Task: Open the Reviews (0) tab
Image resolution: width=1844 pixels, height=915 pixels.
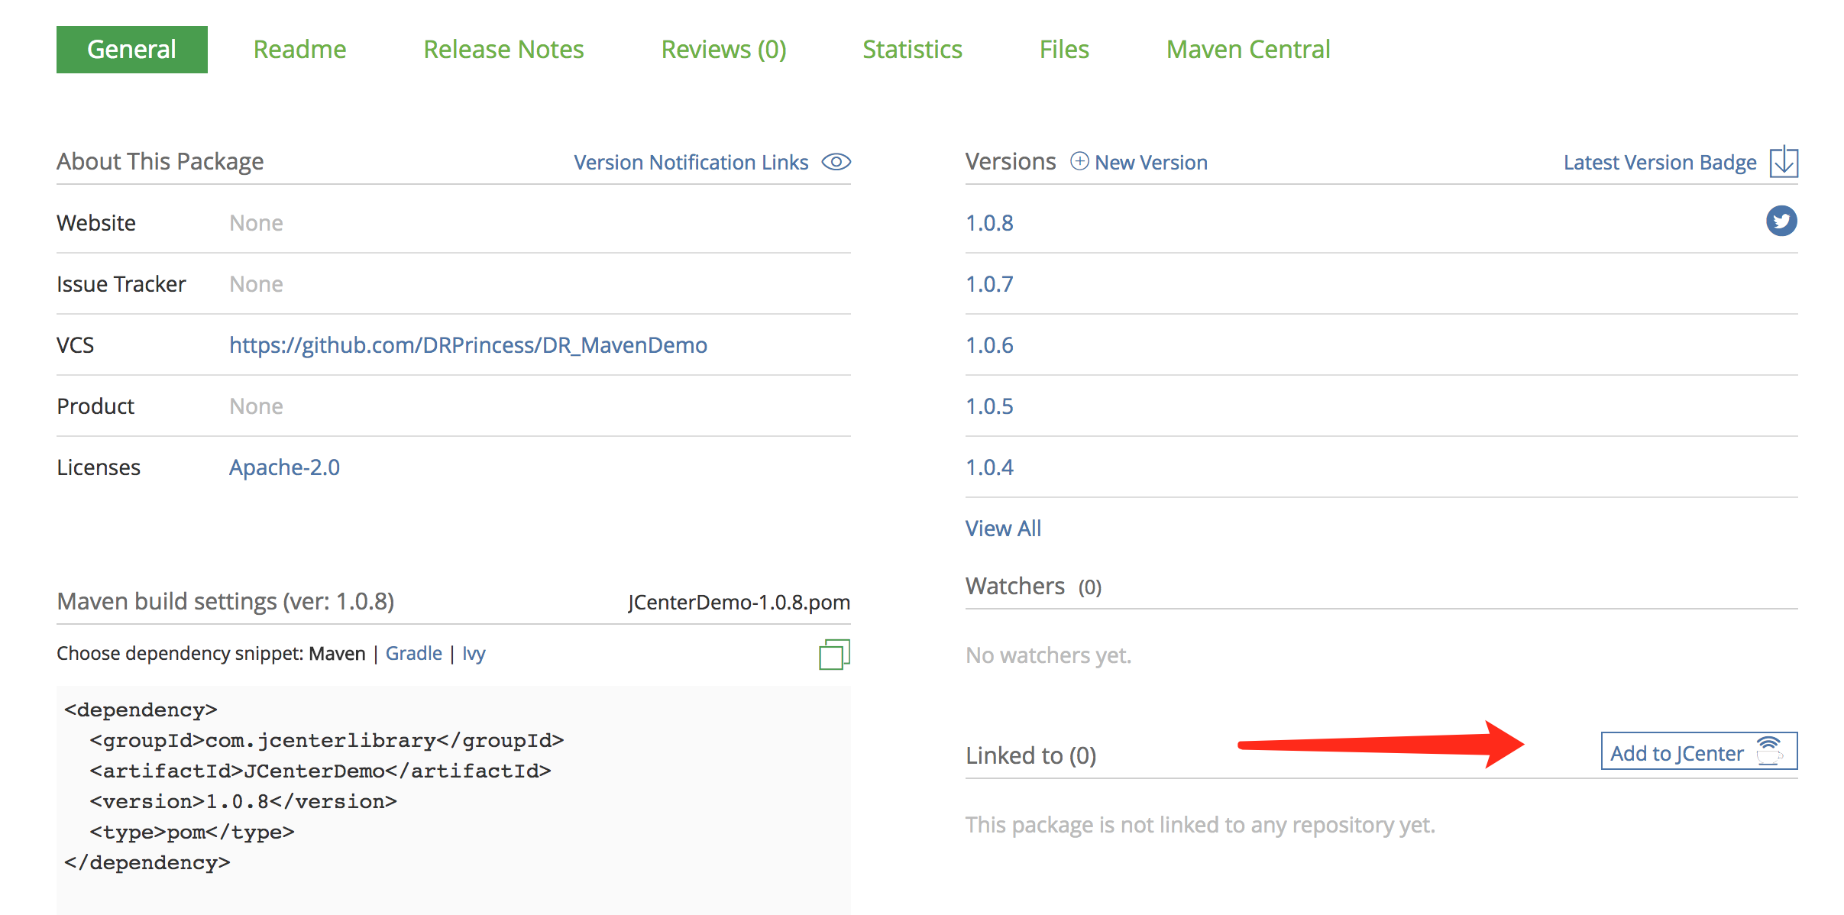Action: tap(723, 50)
